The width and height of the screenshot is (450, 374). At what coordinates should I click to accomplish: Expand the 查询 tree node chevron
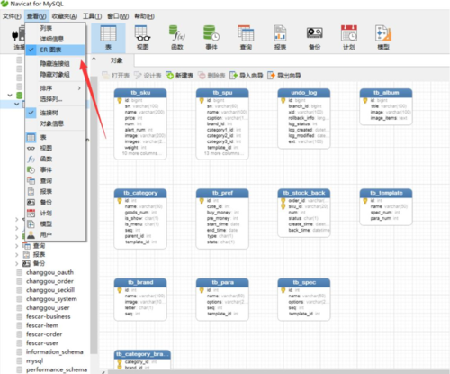pos(17,246)
